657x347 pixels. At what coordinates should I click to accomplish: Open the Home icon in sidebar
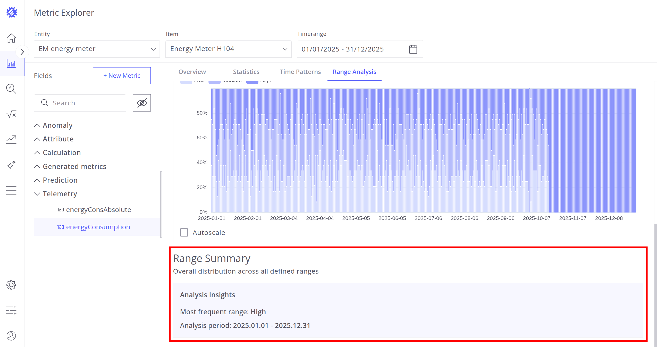[11, 38]
